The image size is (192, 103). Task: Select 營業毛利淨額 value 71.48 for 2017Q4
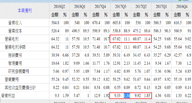(96, 47)
